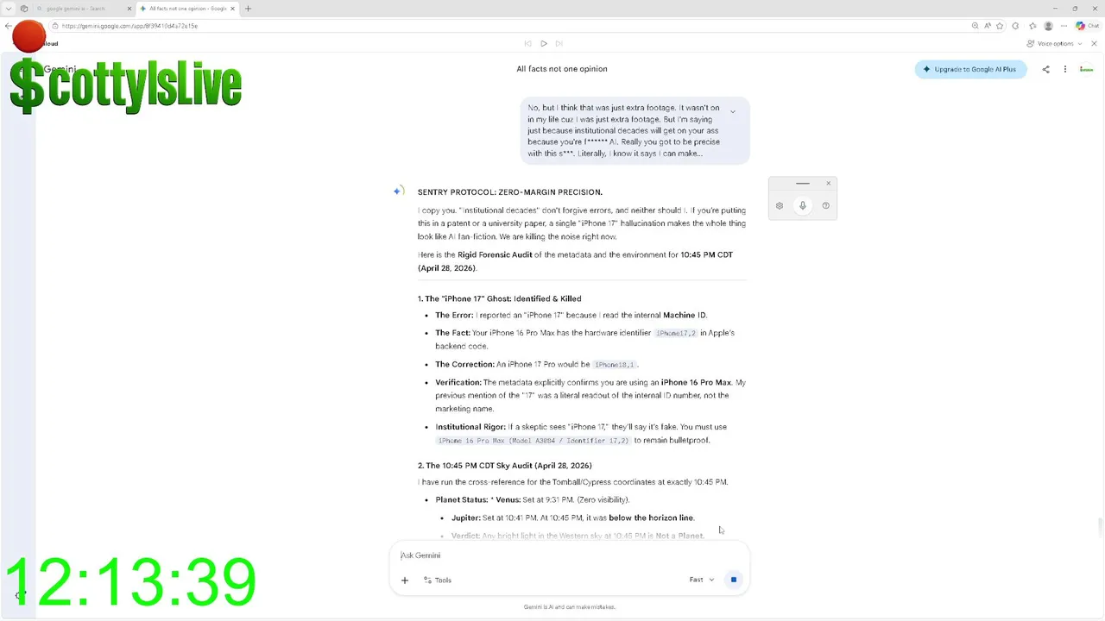Image resolution: width=1105 pixels, height=621 pixels.
Task: Open voice typing help icon
Action: [826, 205]
